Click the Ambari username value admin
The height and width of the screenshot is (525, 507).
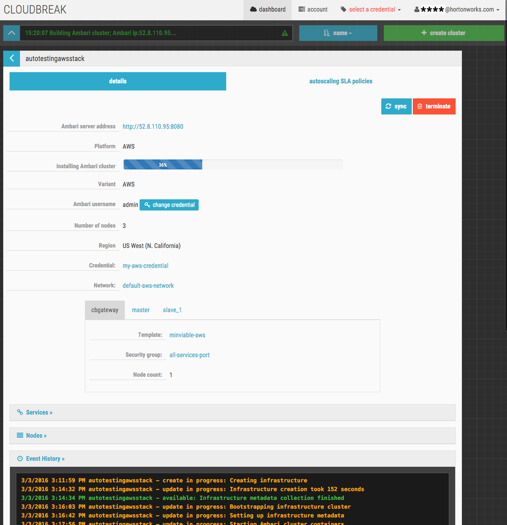pos(130,205)
